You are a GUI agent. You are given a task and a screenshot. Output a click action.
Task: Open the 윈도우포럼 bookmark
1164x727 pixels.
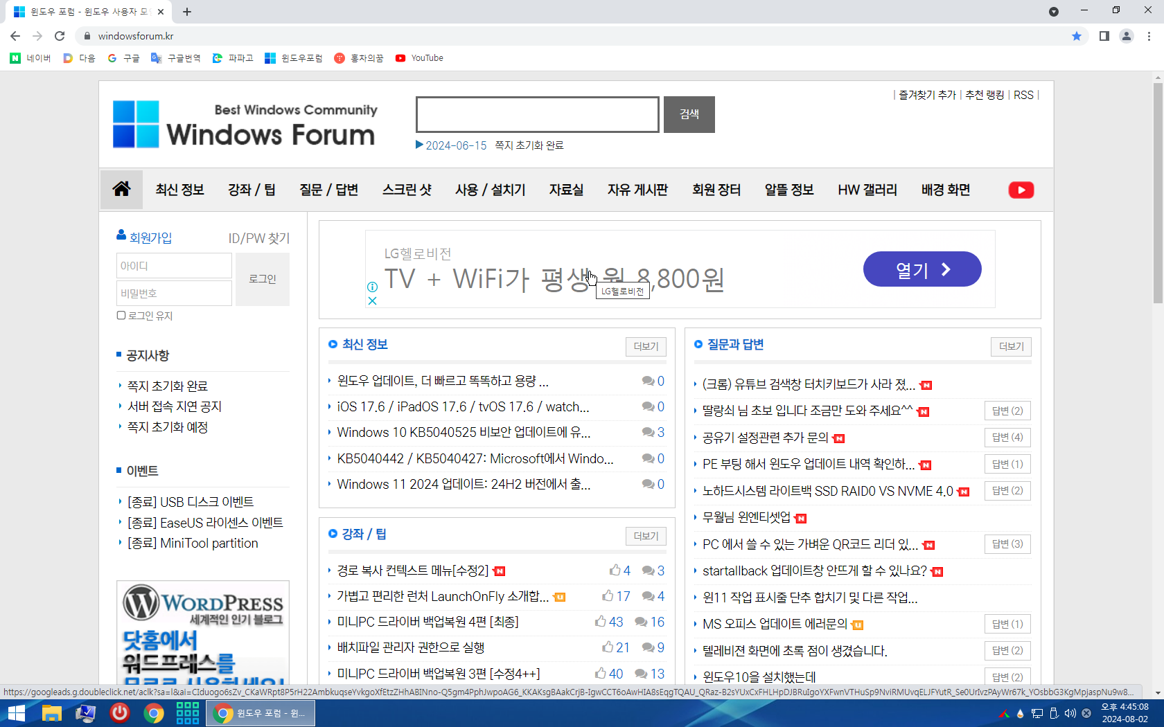[294, 58]
